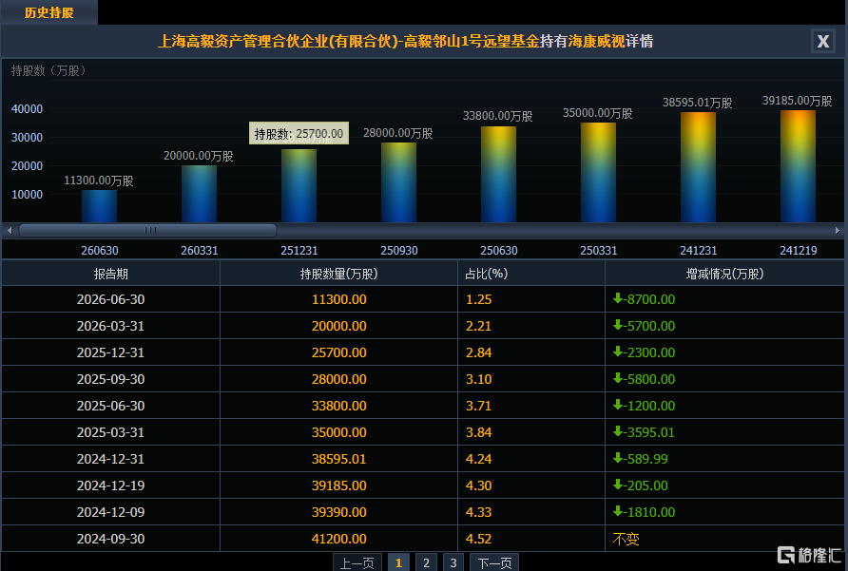This screenshot has height=571, width=848.
Task: Close the holdings detail dialog with X
Action: [823, 41]
